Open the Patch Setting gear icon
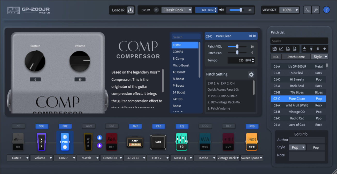This screenshot has height=174, width=337. click(251, 74)
